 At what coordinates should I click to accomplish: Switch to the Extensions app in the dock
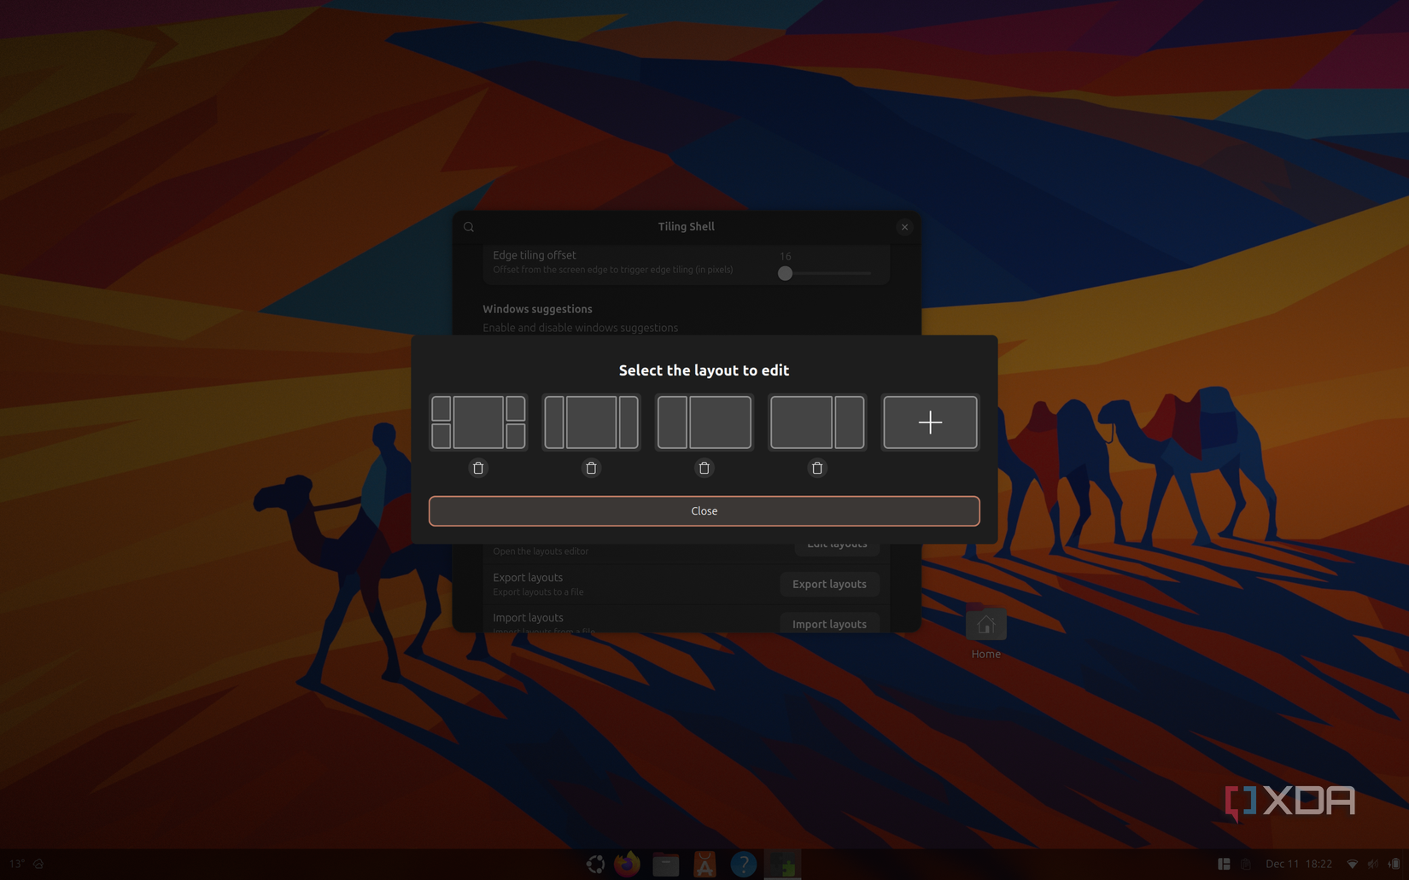pyautogui.click(x=783, y=864)
